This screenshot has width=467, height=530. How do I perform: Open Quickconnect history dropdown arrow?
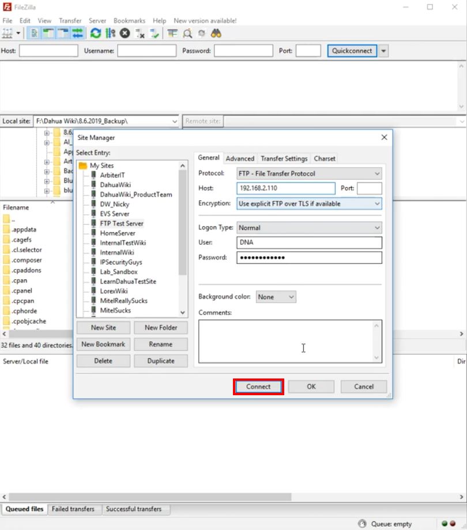[383, 51]
